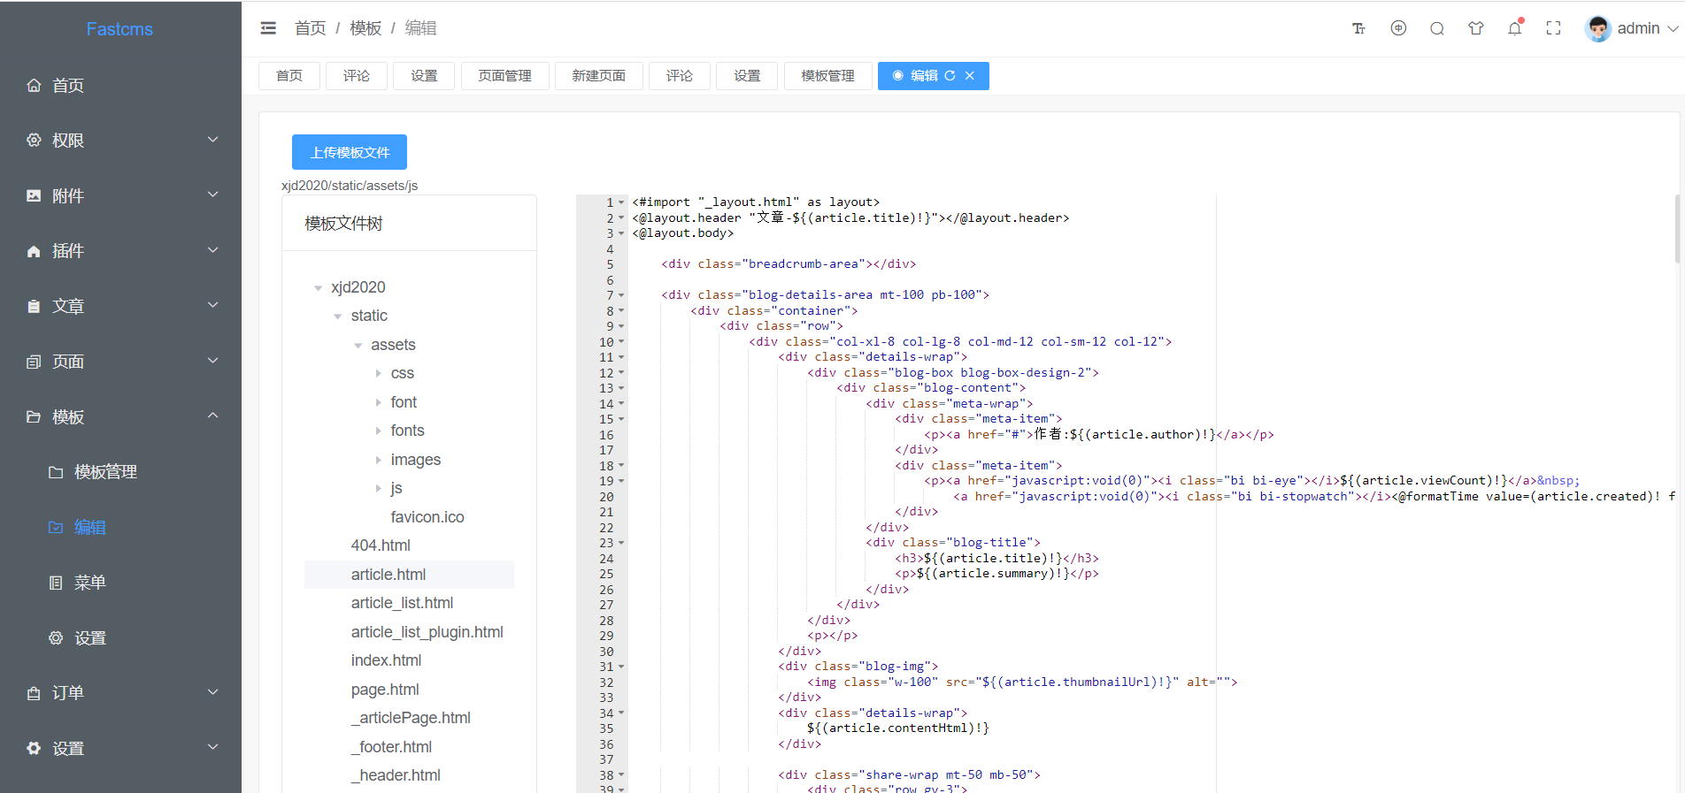
Task: Expand the 权限 sidebar menu chevron
Action: point(212,140)
